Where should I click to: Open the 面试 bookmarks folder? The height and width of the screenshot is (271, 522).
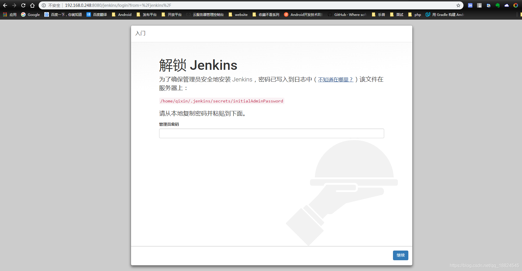[x=397, y=14]
